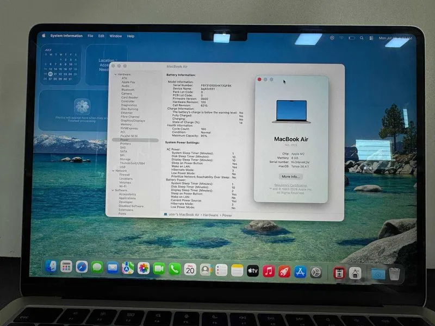Launch FaceTime from the Dock
The height and width of the screenshot is (326, 435).
point(159,268)
